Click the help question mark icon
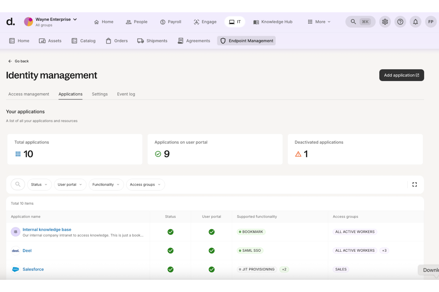Screen dimensions: 439x292 400,22
